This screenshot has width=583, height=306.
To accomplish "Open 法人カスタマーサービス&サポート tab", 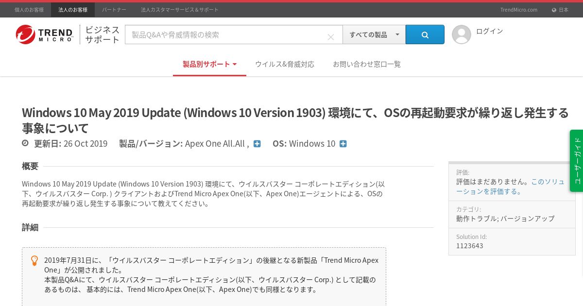I will pyautogui.click(x=180, y=10).
